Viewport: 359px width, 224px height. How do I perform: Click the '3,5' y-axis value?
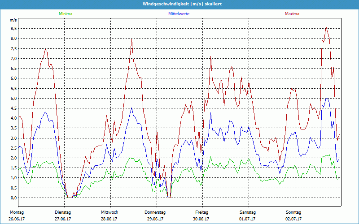[13, 128]
